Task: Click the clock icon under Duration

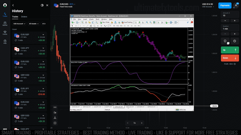Action: [x=234, y=41]
